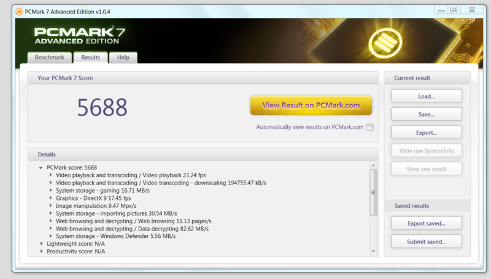Expand the Video transcoding - downscaling row
This screenshot has height=279, width=491.
(x=50, y=183)
